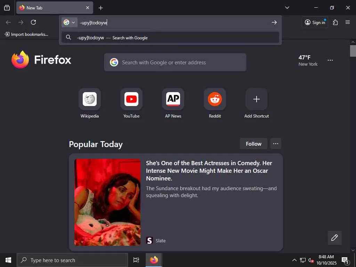Click scrollbar down arrow at bottom

[353, 250]
